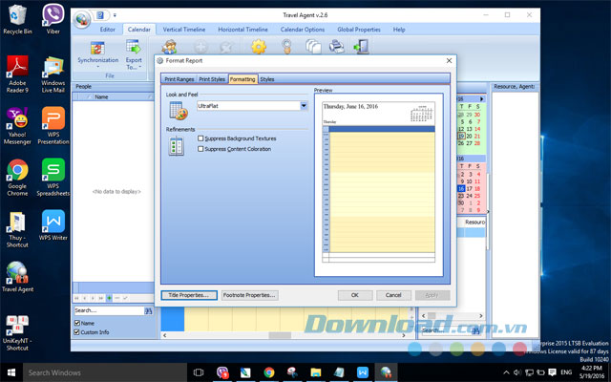
Task: Open the application orb menu
Action: (83, 18)
